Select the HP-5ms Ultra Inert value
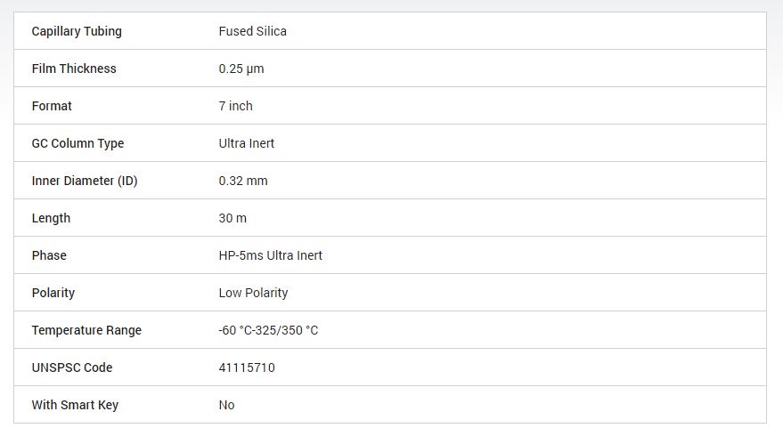The width and height of the screenshot is (783, 436). point(271,255)
